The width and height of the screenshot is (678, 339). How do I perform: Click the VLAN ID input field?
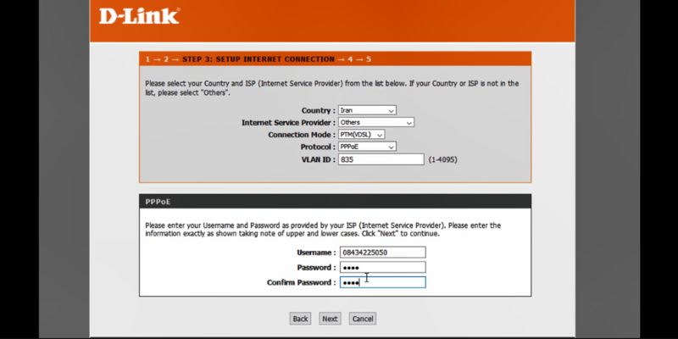click(381, 159)
